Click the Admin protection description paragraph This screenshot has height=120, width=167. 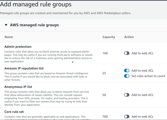click(x=48, y=56)
